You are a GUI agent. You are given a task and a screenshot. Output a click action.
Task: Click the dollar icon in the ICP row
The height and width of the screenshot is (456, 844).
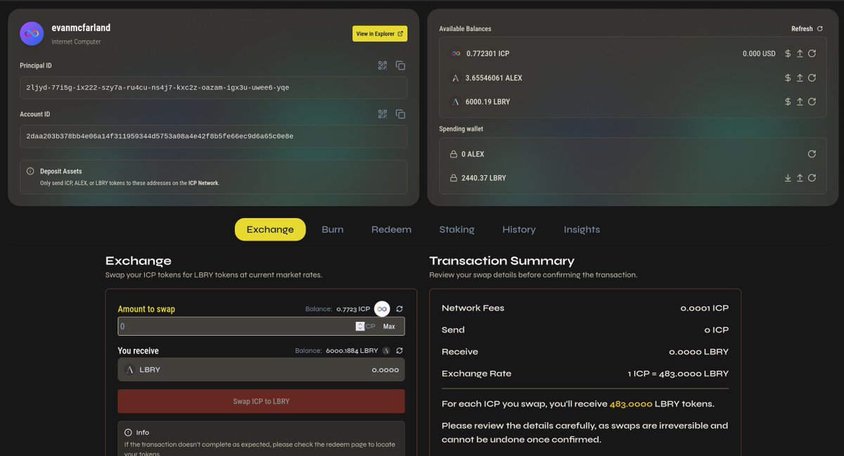point(788,53)
